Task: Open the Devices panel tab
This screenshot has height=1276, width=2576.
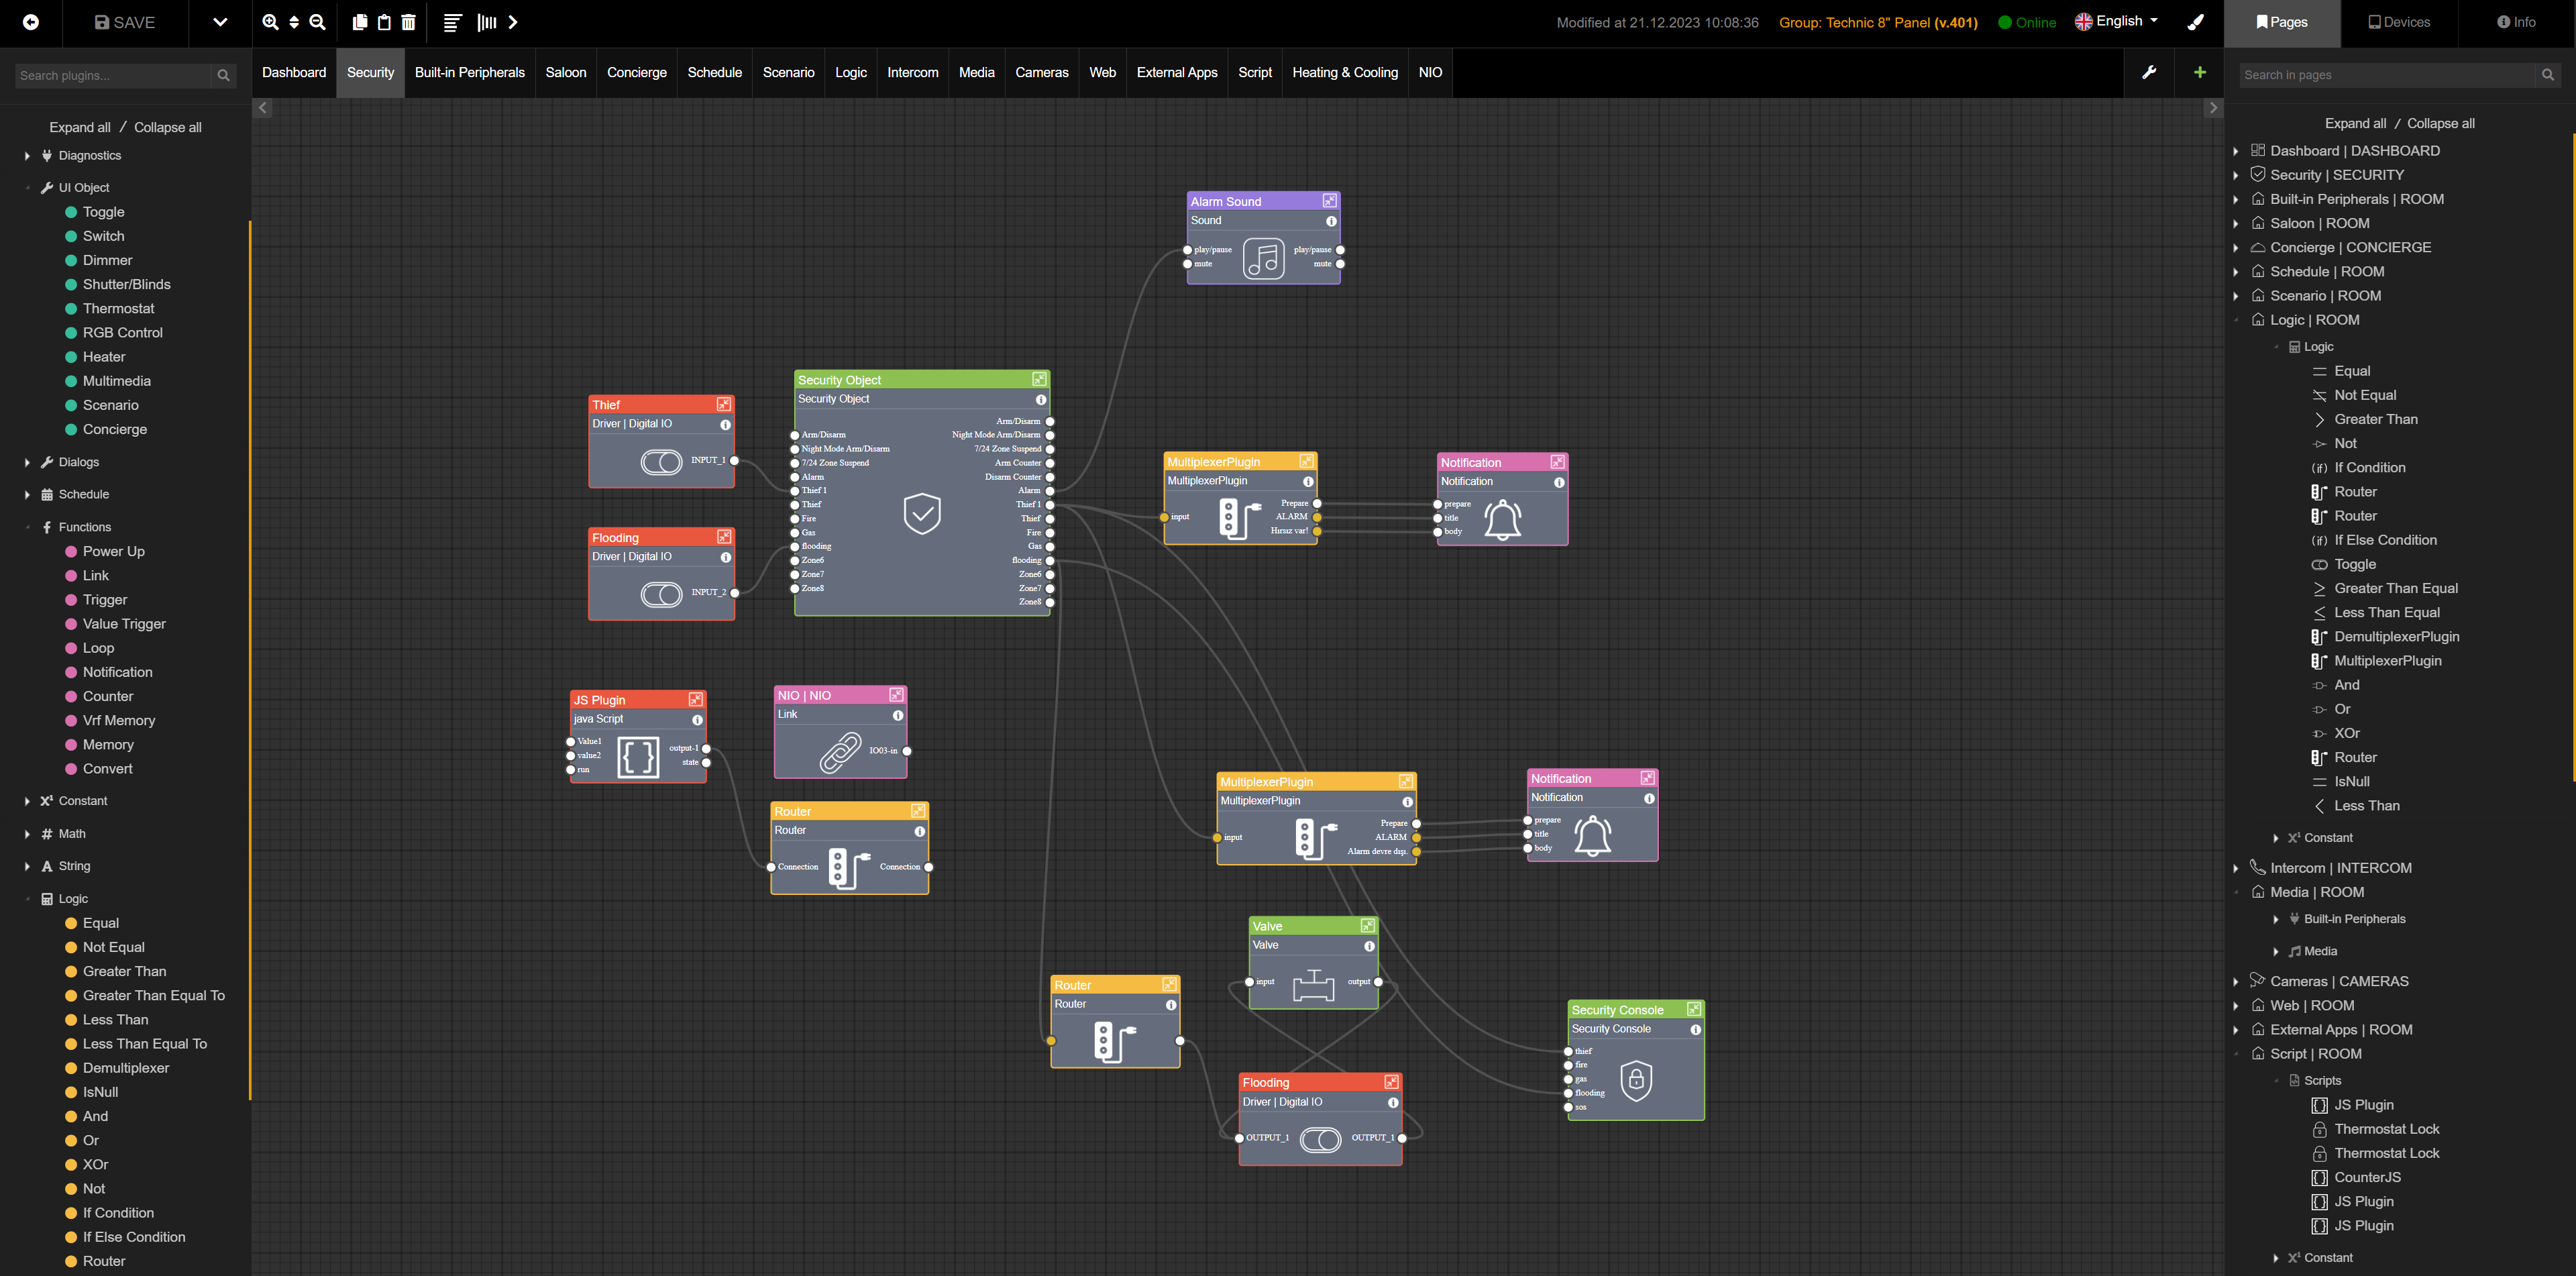Action: 2398,22
